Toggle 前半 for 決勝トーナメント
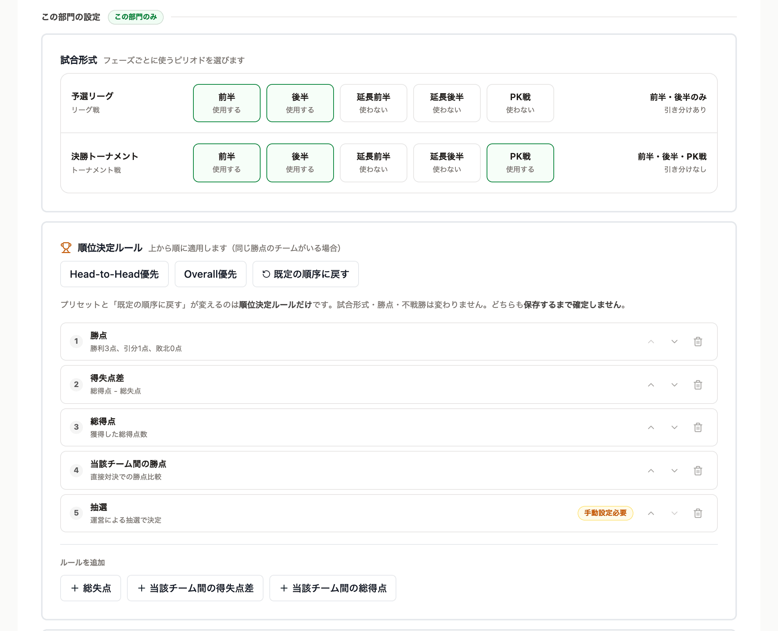This screenshot has height=631, width=778. 227,163
